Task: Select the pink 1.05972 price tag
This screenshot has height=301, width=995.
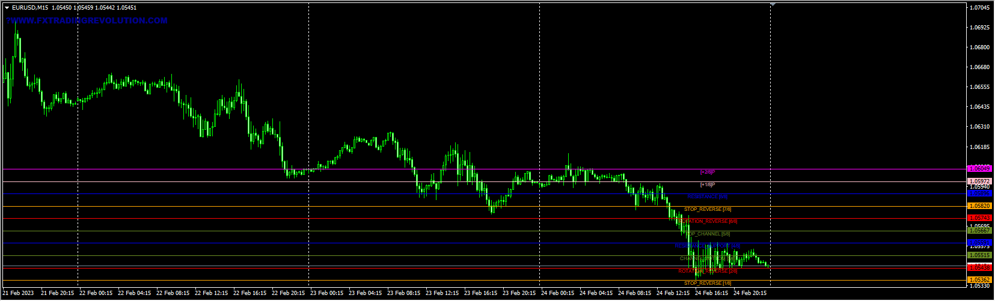Action: point(979,181)
